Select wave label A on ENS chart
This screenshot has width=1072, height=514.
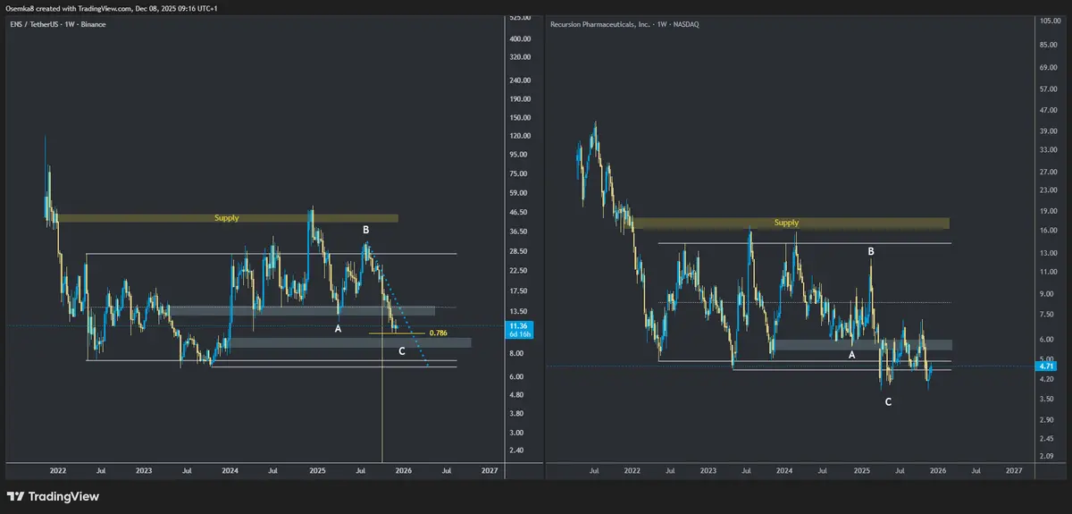click(338, 328)
